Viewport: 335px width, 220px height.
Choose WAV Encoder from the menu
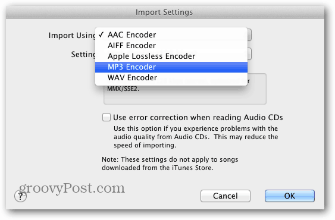(x=171, y=78)
